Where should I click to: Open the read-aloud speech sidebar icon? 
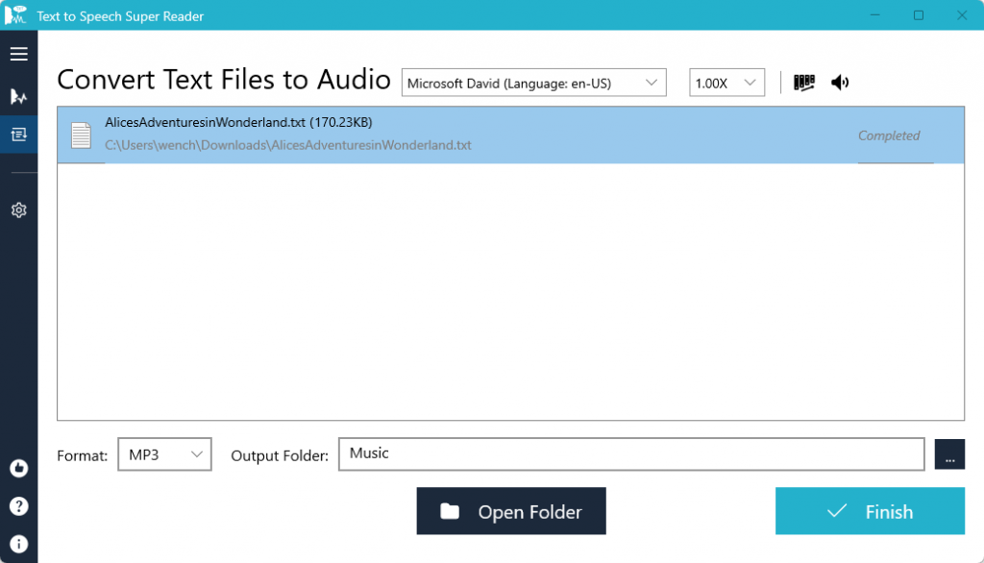[x=19, y=96]
